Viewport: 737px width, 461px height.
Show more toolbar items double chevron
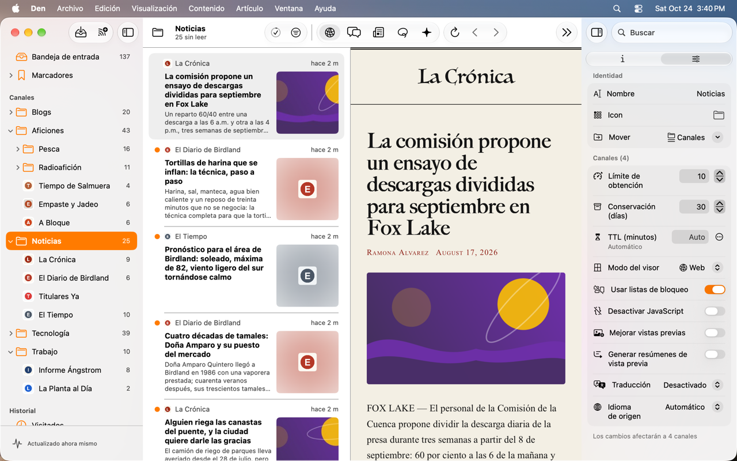(567, 33)
